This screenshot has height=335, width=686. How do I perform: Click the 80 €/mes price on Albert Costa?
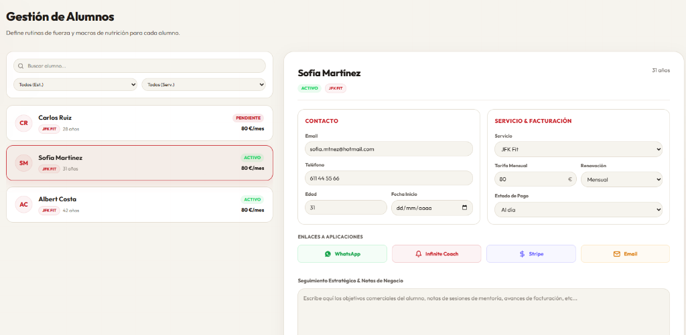point(253,210)
